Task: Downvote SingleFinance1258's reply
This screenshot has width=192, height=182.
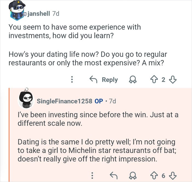Action: click(x=173, y=175)
